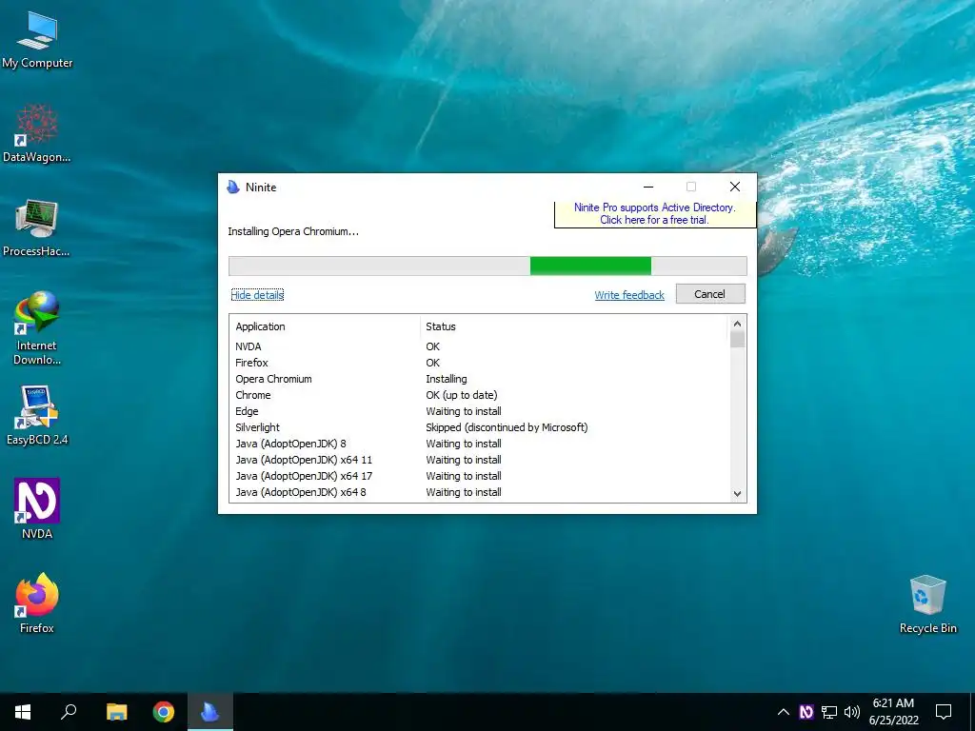Select the Silverlight row
Image resolution: width=975 pixels, height=731 pixels.
click(479, 427)
